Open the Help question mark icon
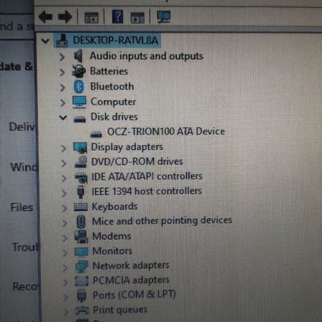The image size is (322, 322). tap(118, 17)
